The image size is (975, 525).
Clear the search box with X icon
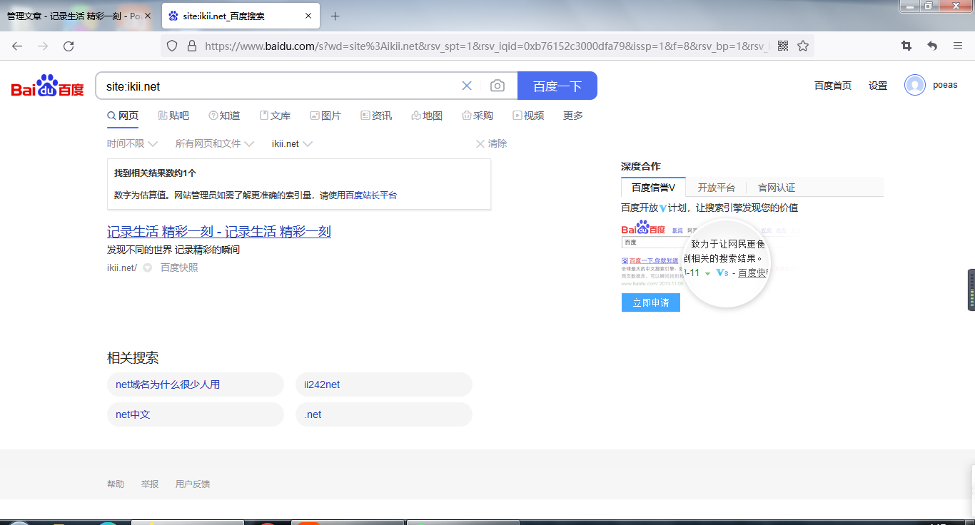click(467, 86)
